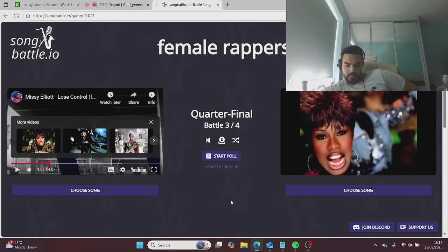Open Spotify from taskbar

(295, 245)
